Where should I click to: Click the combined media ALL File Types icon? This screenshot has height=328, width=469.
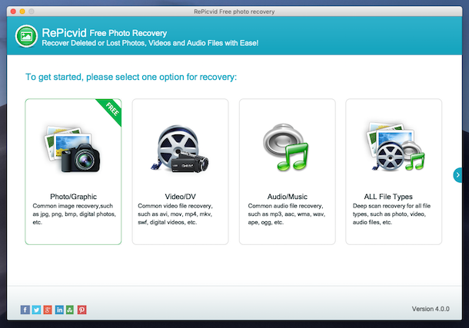point(395,147)
